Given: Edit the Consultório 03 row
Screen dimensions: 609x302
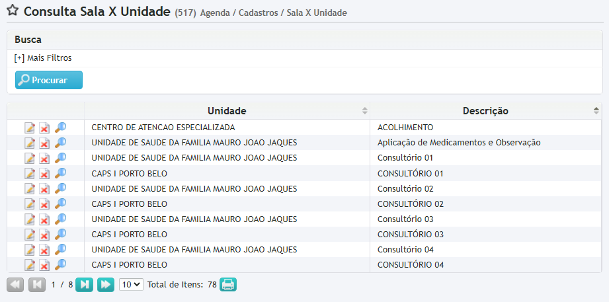Looking at the screenshot, I should pos(30,219).
